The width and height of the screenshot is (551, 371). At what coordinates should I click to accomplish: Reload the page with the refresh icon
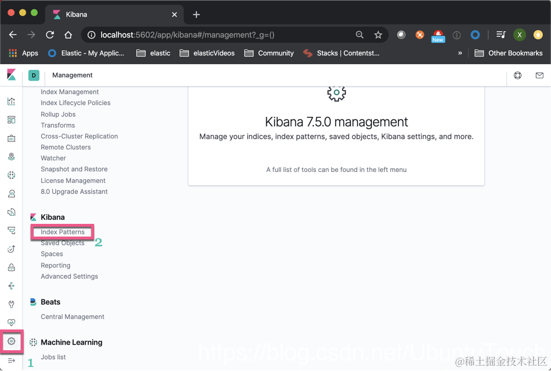tap(50, 35)
